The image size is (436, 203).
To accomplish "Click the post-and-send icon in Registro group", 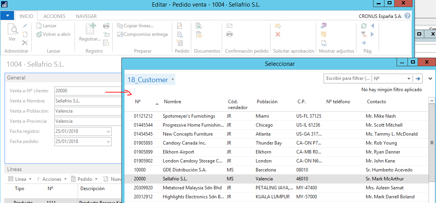I will (106, 34).
